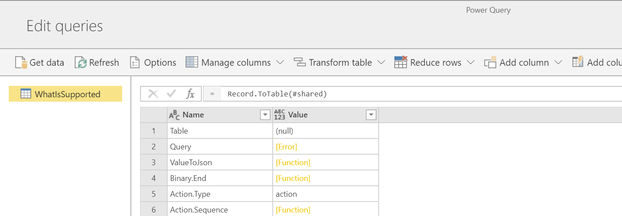
Task: Click the Name column data type icon
Action: click(x=174, y=115)
